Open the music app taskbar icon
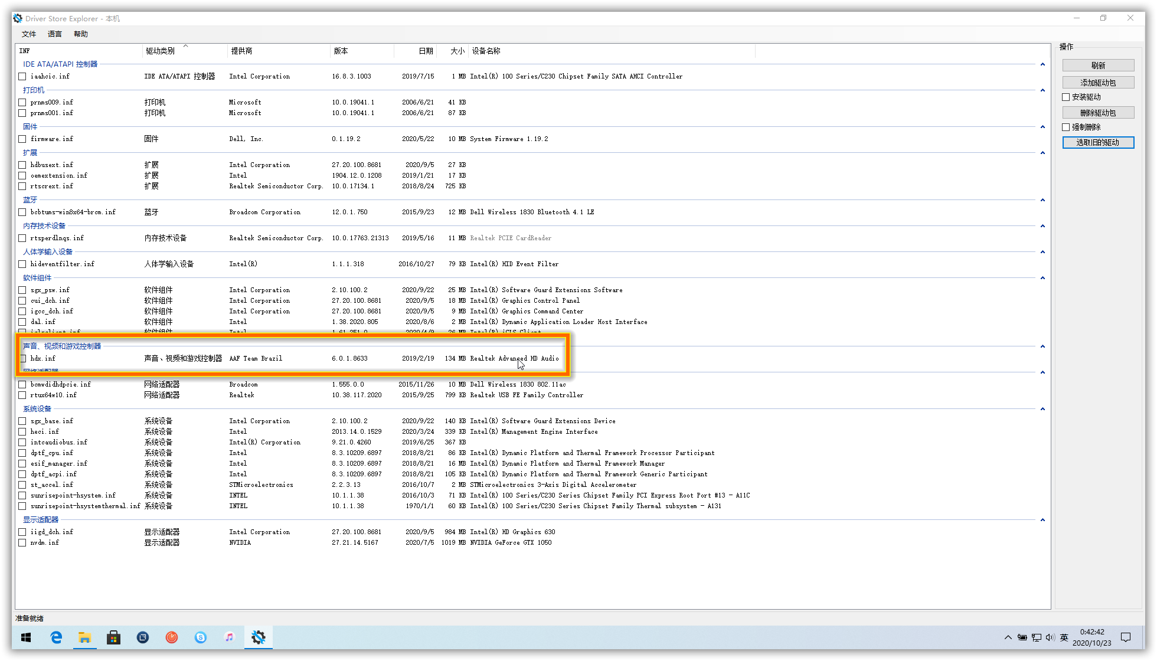 click(x=230, y=637)
